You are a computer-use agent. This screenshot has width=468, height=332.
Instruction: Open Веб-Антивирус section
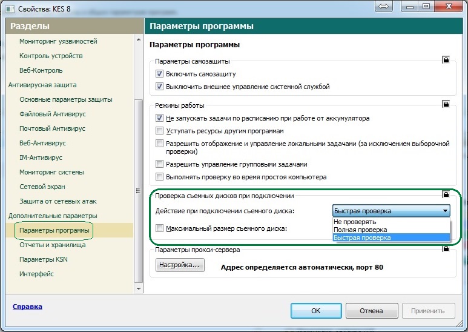pos(42,143)
